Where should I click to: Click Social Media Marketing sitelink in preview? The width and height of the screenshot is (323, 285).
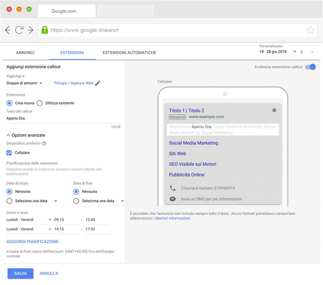(193, 143)
